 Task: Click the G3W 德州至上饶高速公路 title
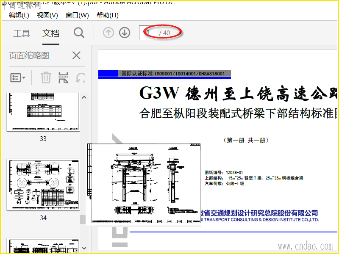239,94
